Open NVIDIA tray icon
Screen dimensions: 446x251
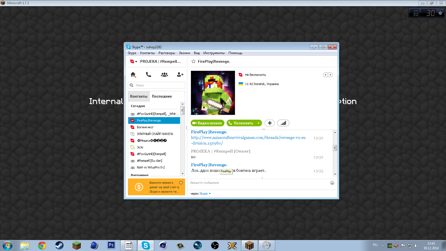[390, 246]
